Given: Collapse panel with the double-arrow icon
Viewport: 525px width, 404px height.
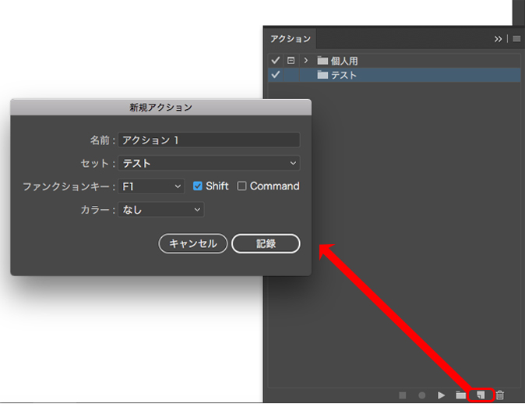Looking at the screenshot, I should point(499,38).
